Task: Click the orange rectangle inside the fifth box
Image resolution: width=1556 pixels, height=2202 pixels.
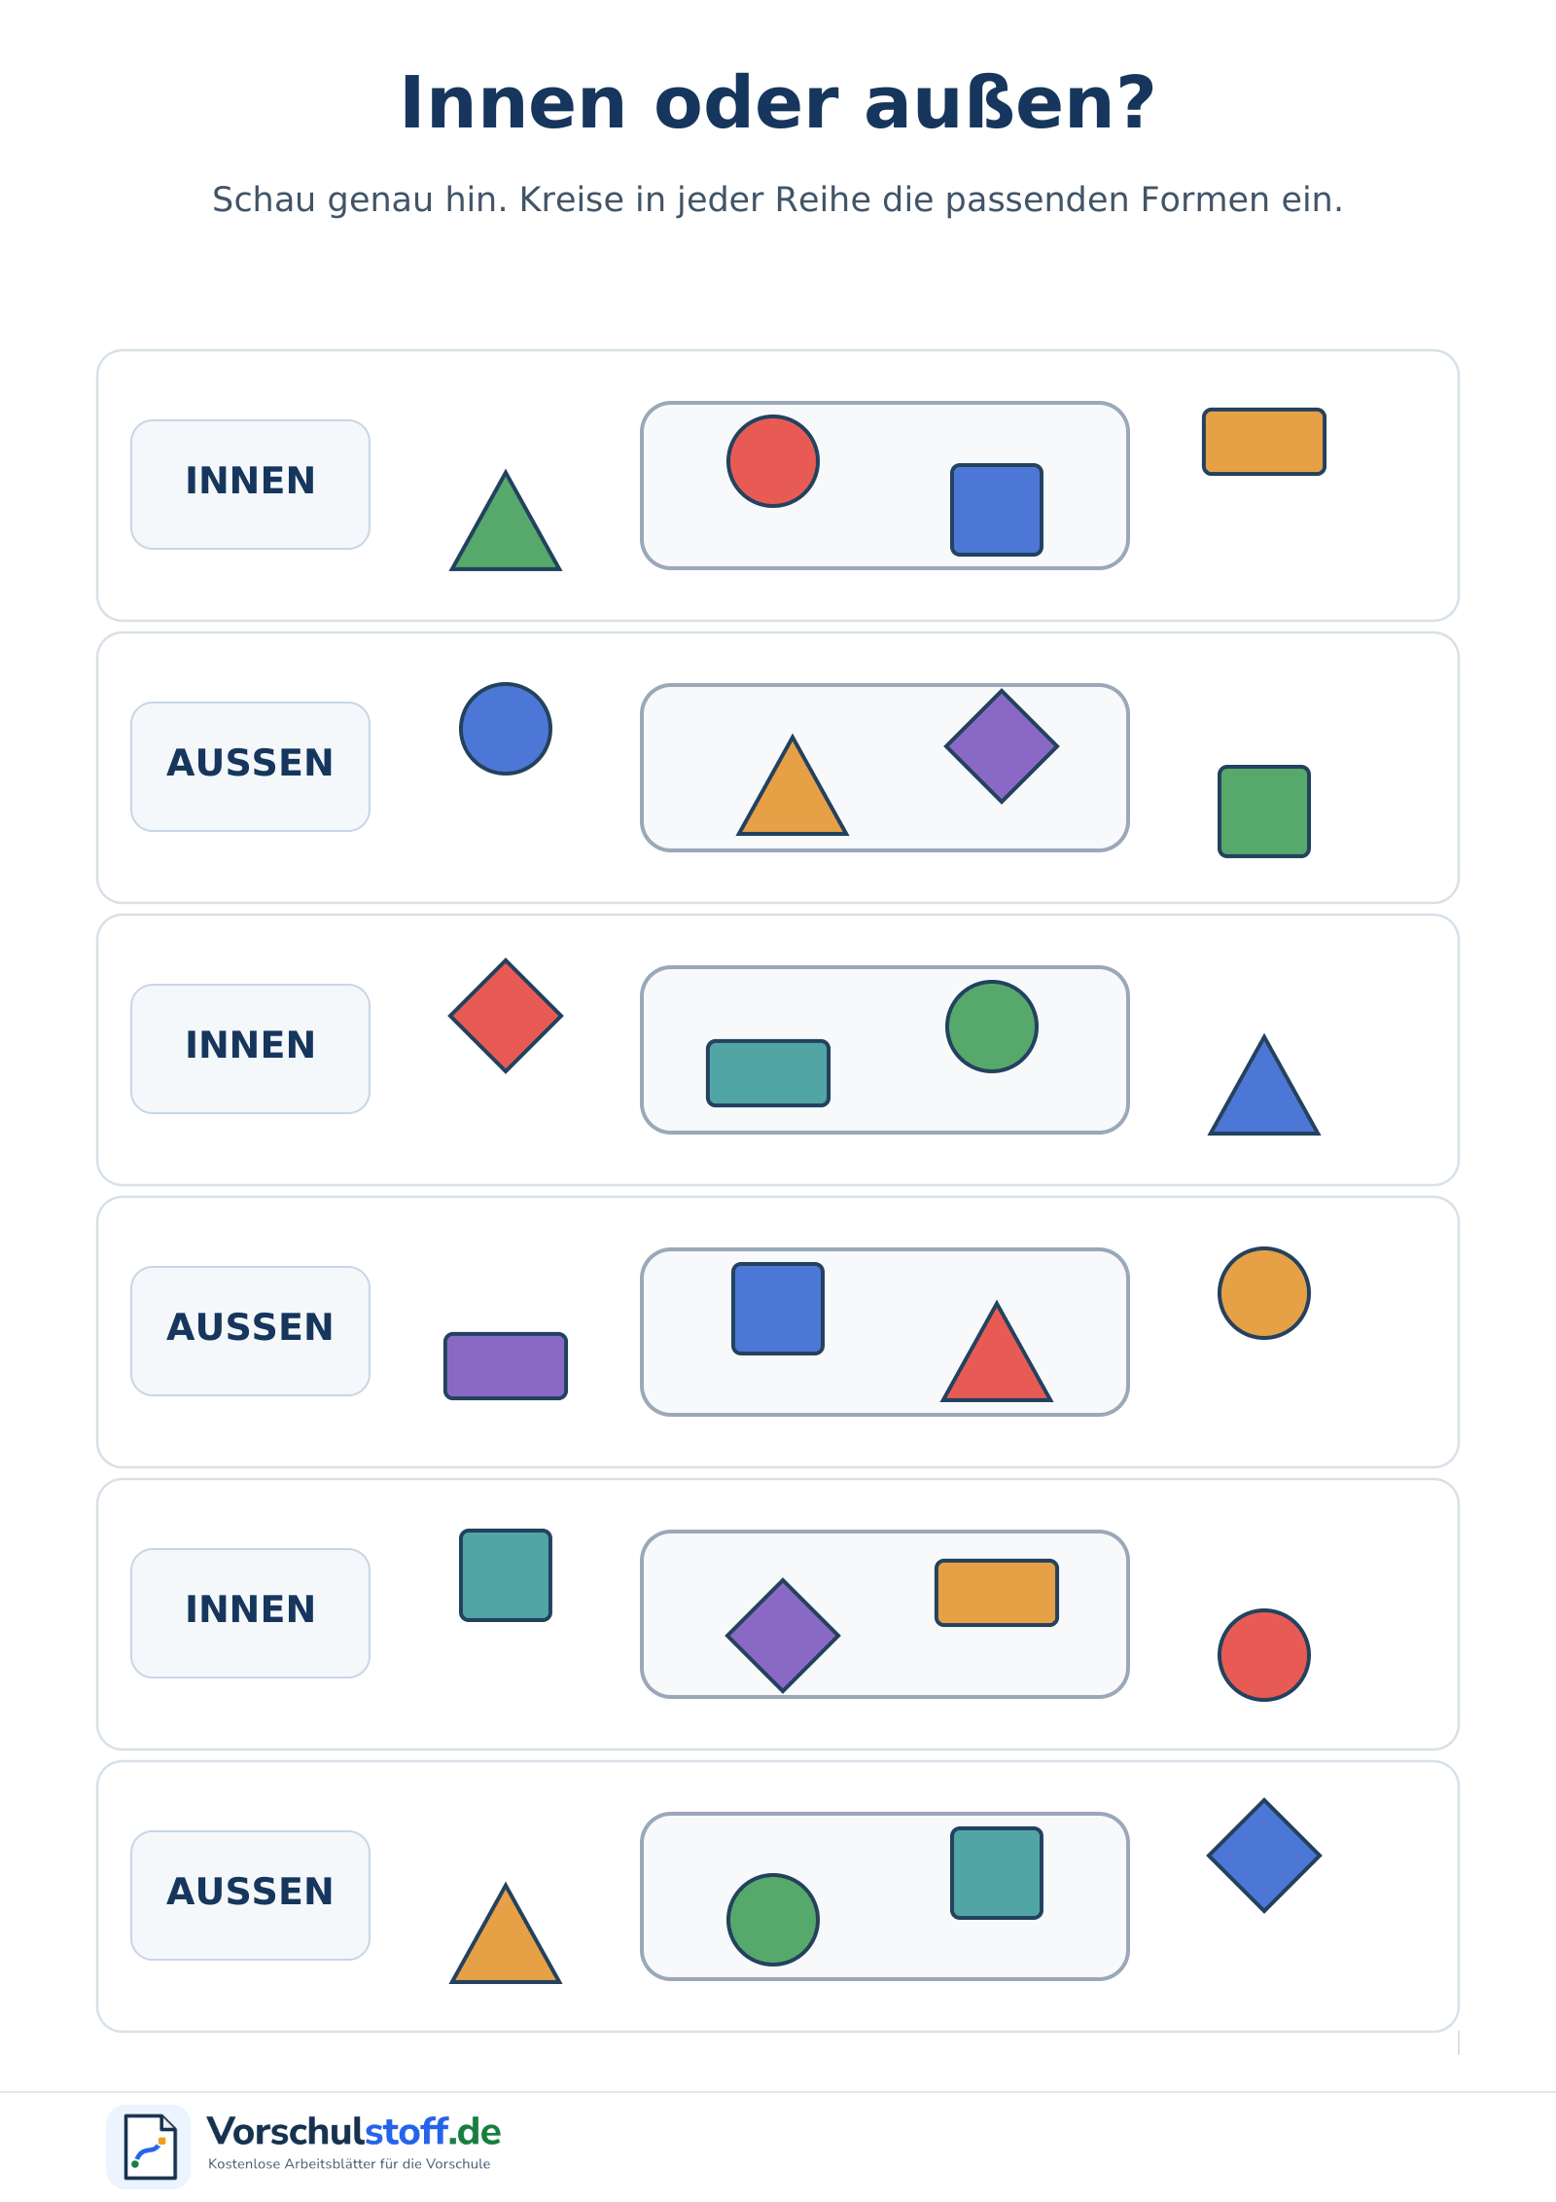Action: (x=997, y=1593)
